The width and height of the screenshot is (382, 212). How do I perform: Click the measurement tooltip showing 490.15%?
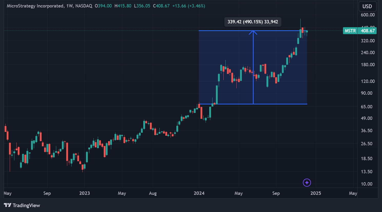coord(253,22)
